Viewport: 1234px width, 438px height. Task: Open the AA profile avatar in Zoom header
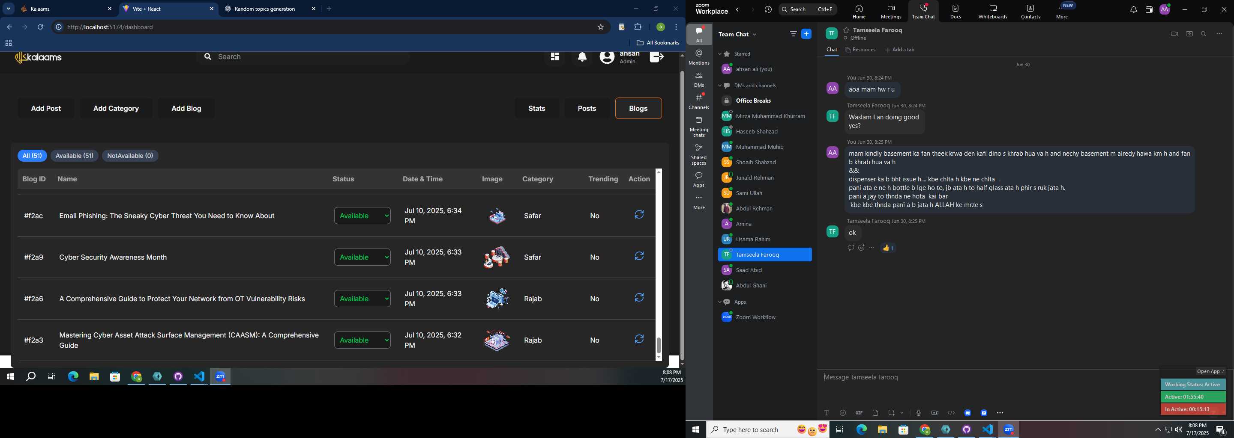coord(1165,9)
